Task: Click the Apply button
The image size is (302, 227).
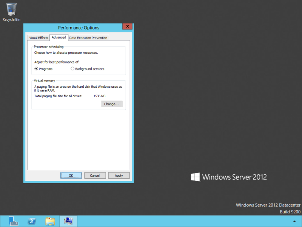Action: pos(119,176)
